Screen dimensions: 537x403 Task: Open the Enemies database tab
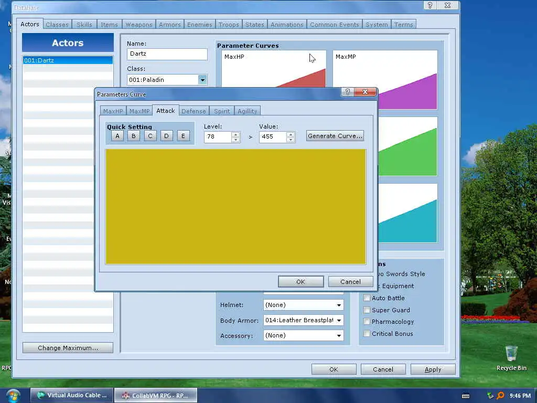click(x=200, y=25)
